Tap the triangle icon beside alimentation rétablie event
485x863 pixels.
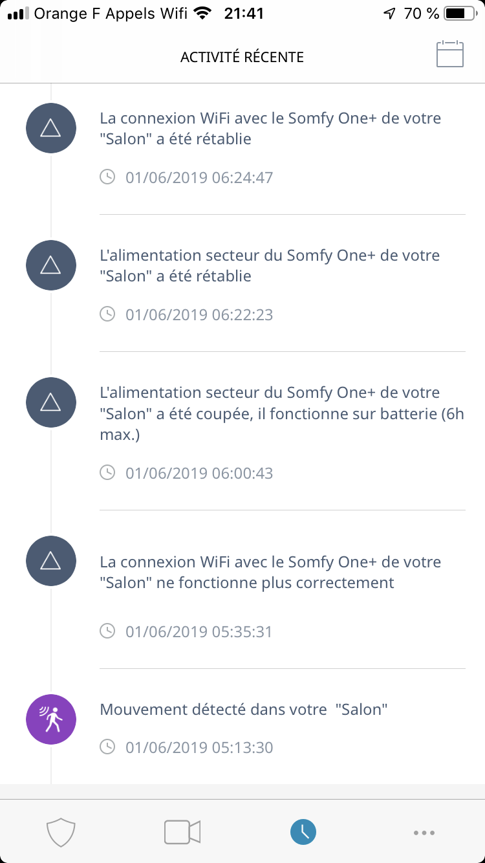(x=51, y=265)
